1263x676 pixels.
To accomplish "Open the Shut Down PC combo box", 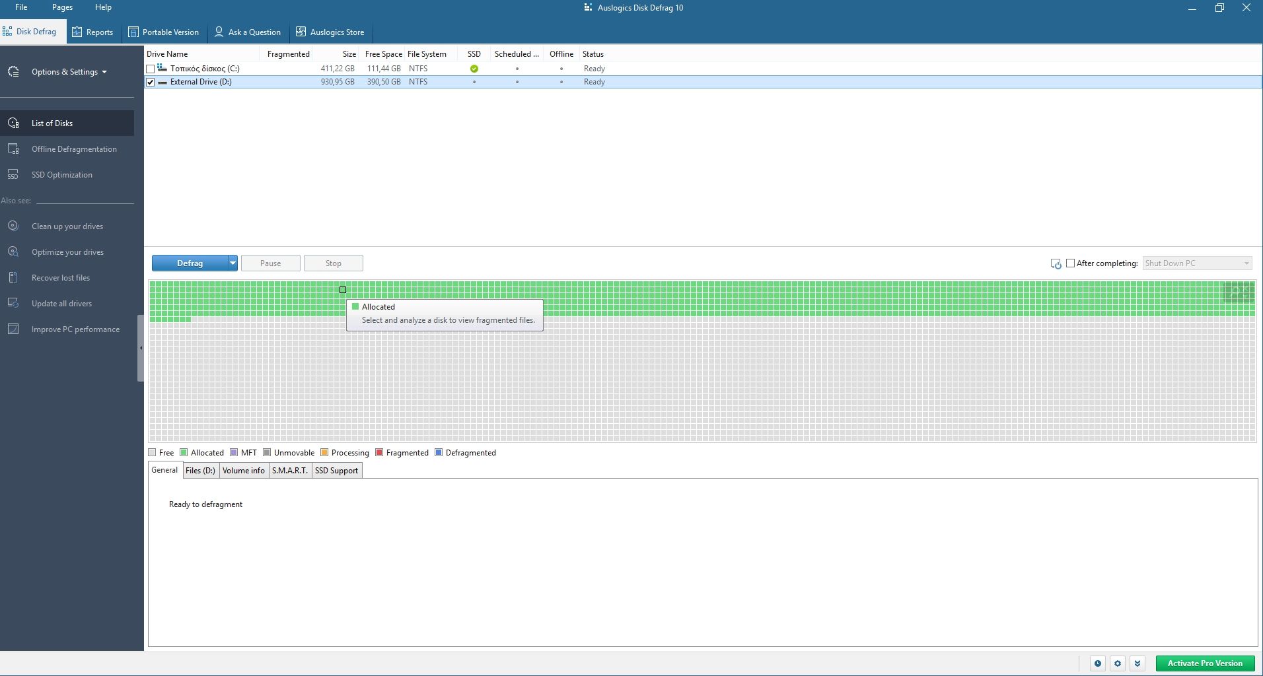I will (1196, 263).
